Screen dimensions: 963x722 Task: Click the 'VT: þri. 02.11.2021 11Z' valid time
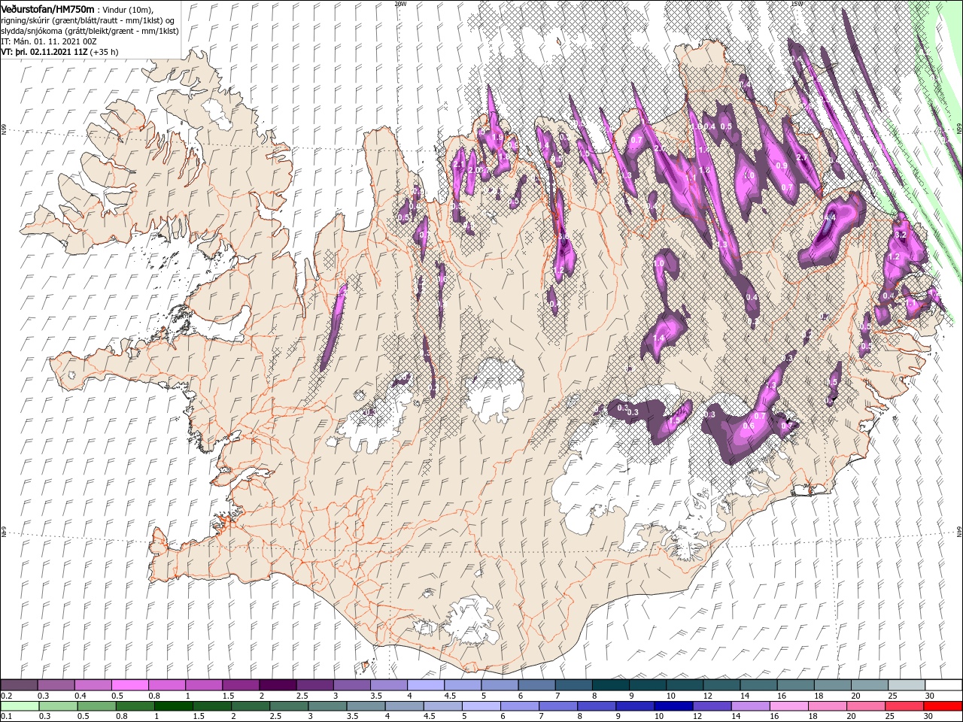click(x=44, y=52)
